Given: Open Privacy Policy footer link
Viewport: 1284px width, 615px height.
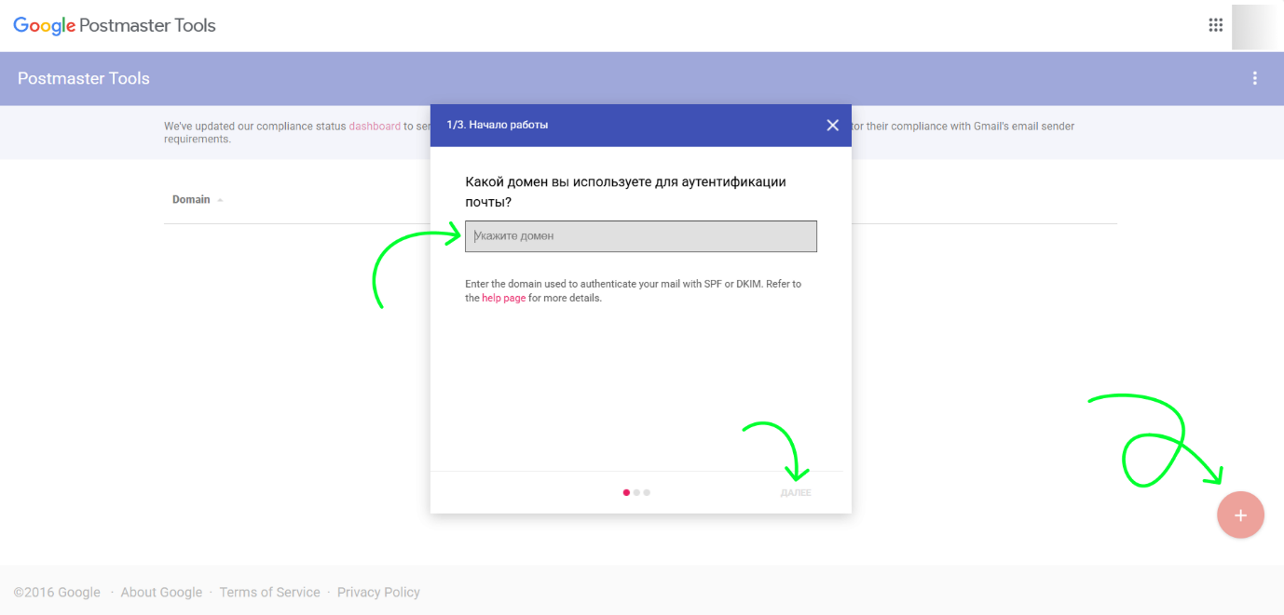Looking at the screenshot, I should point(378,592).
